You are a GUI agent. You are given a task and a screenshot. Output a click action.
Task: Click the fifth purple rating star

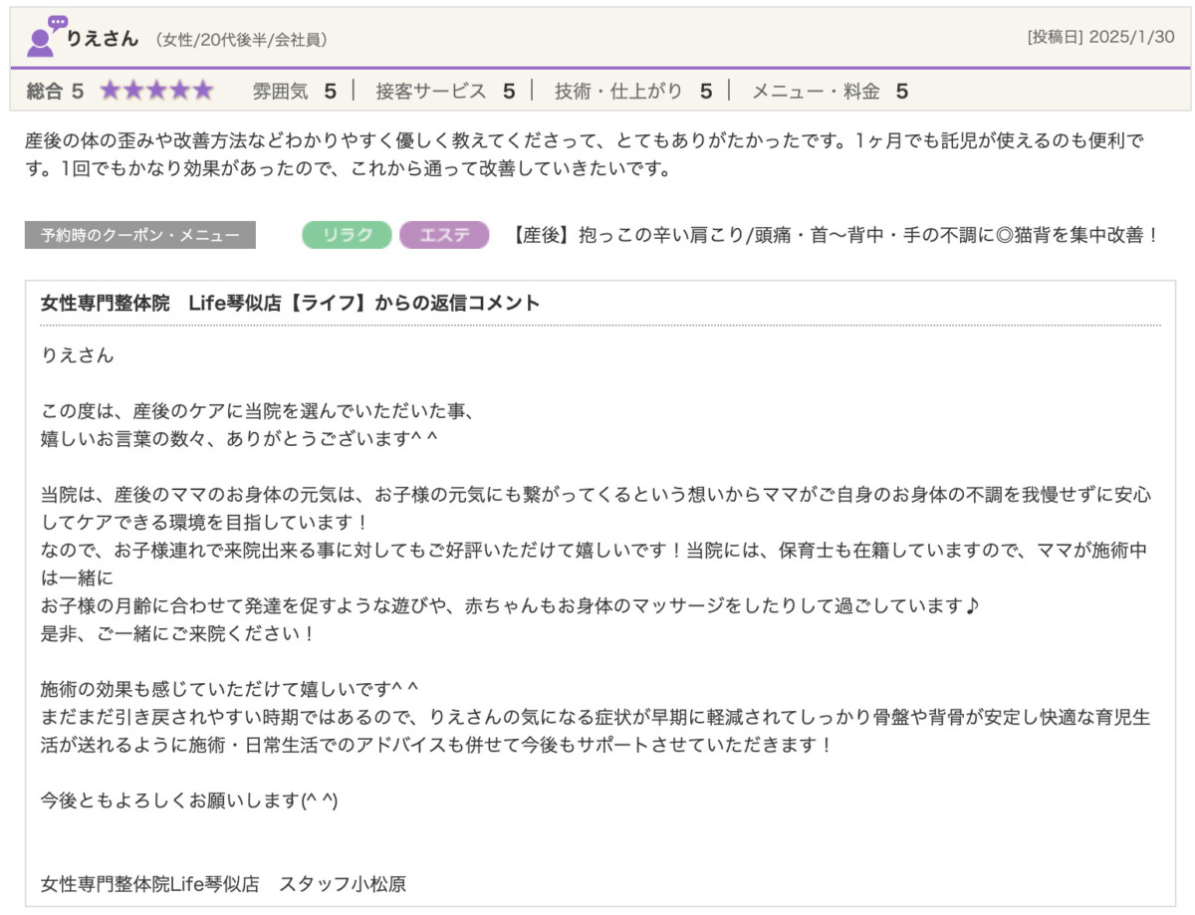click(x=203, y=92)
